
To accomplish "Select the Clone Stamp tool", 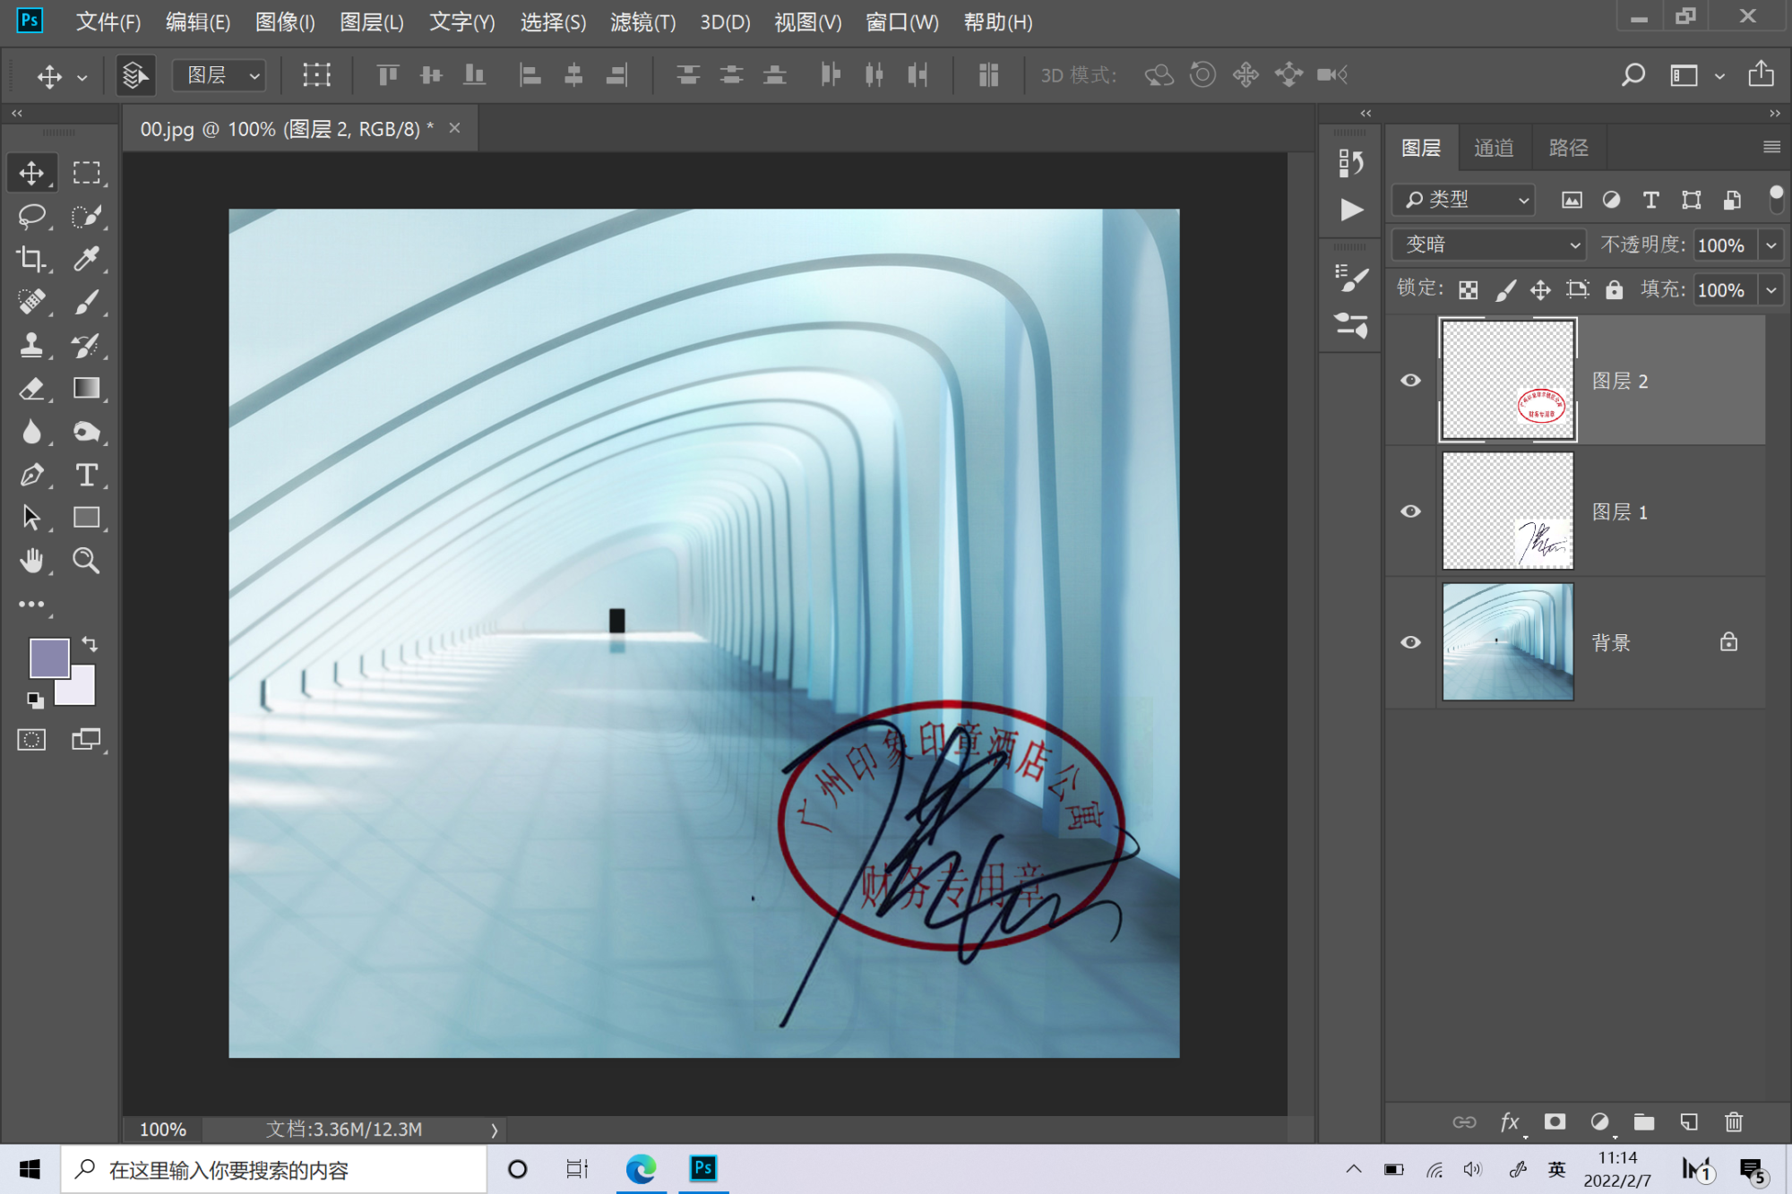I will pos(31,345).
